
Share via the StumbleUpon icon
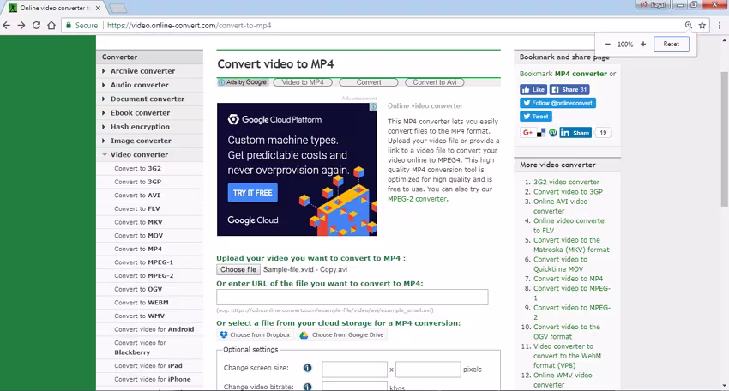click(x=552, y=133)
